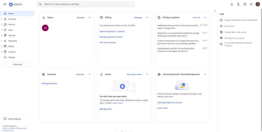Click the Get help from a partner icon
262x132 pixels.
pos(221,38)
